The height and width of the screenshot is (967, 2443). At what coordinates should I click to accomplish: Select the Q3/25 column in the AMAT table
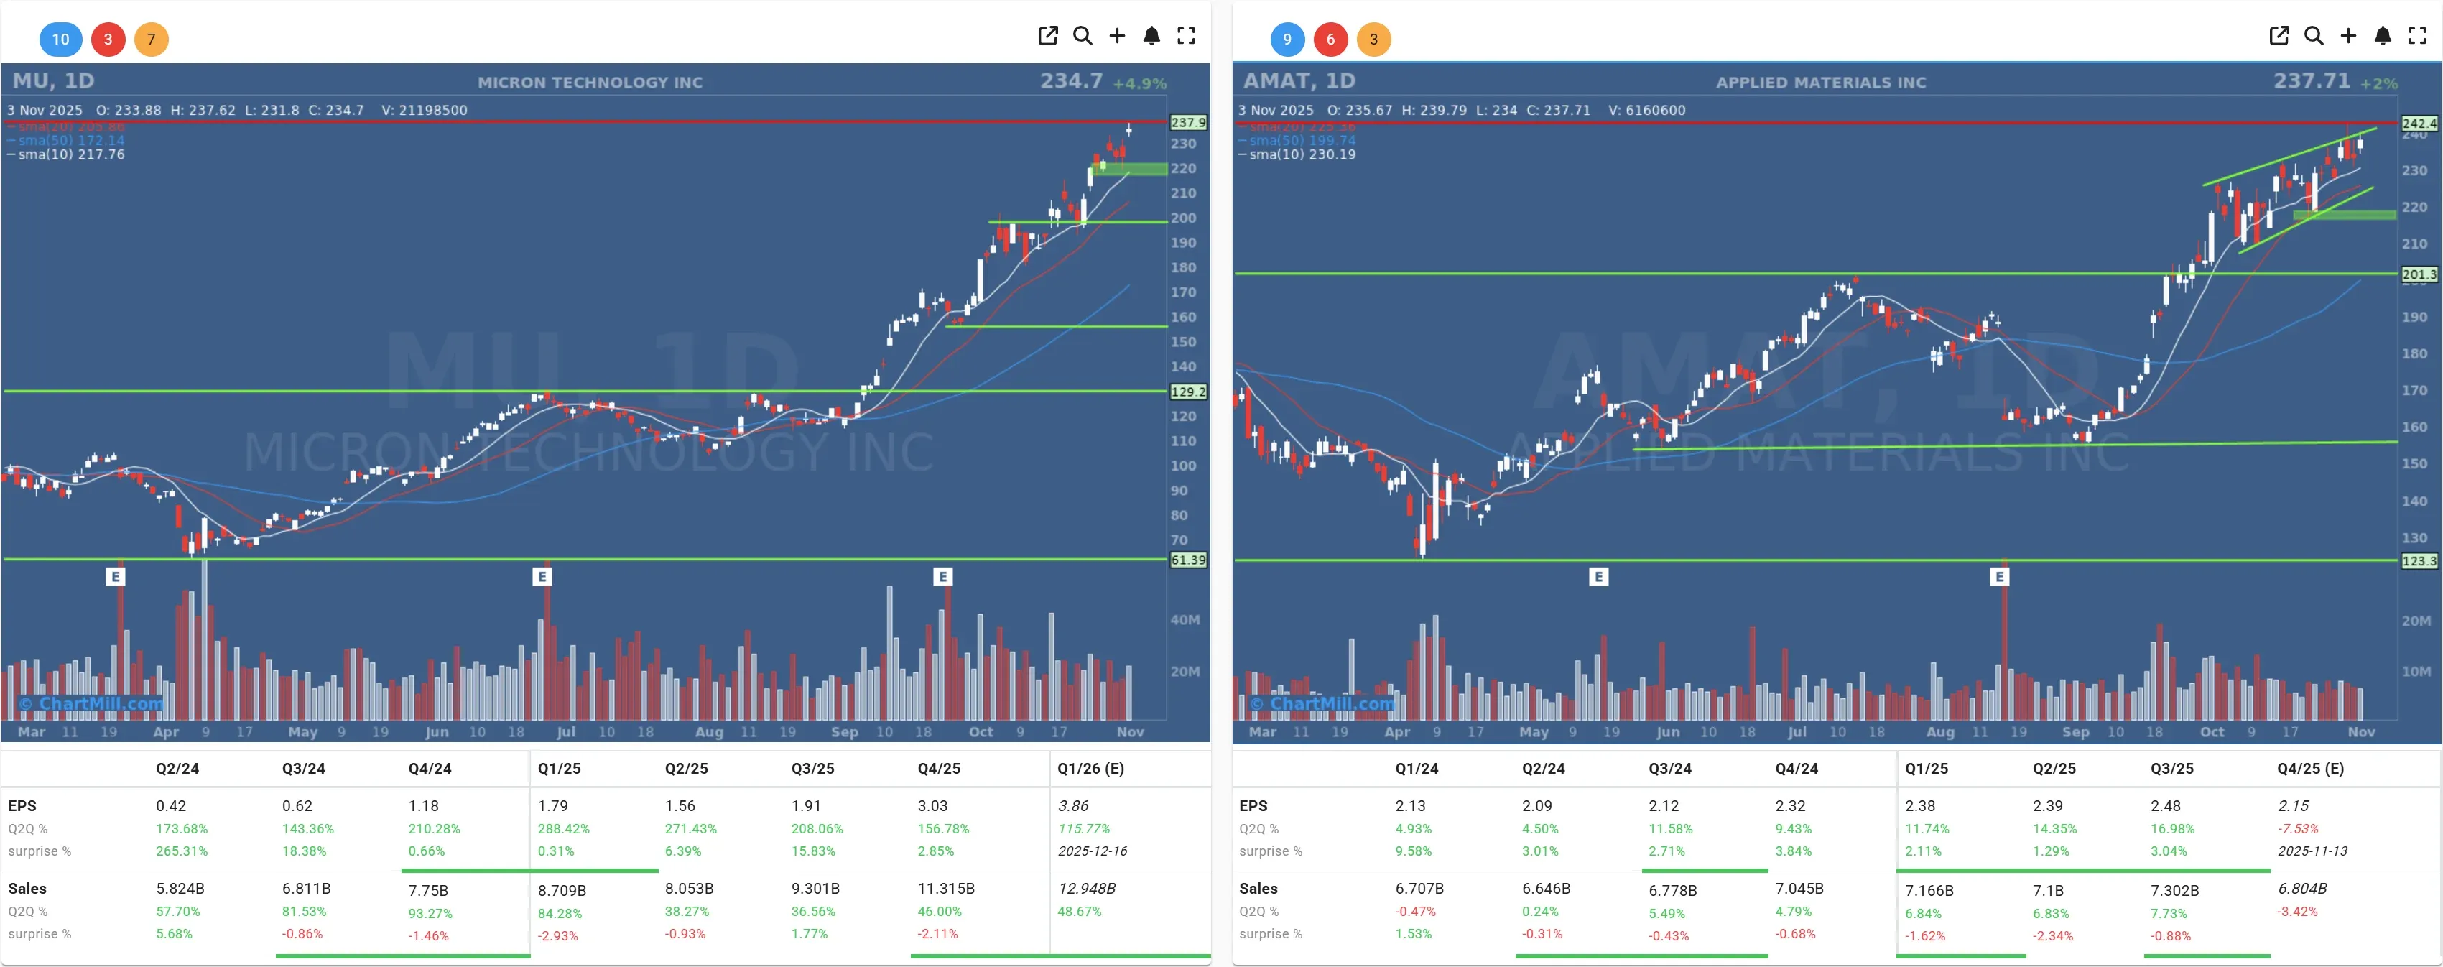pos(2174,769)
